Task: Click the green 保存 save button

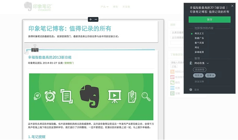Action: [x=210, y=19]
